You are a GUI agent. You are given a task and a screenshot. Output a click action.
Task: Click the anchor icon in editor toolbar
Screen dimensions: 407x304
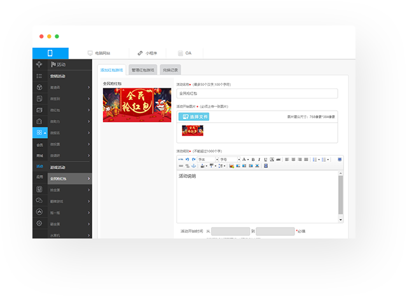click(x=193, y=166)
